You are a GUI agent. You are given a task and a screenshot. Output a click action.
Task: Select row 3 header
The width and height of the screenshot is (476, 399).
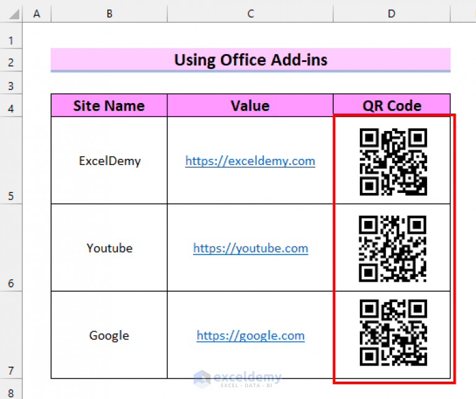pos(11,83)
